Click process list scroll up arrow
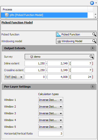The width and height of the screenshot is (98, 140). pyautogui.click(x=96, y=14)
